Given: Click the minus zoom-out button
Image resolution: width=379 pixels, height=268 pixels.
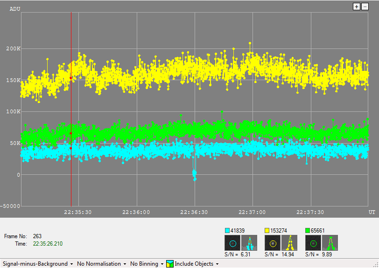Looking at the screenshot, I should [365, 7].
